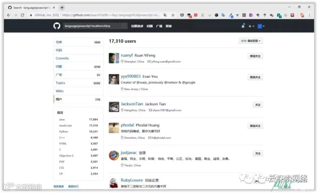This screenshot has width=318, height=193.
Task: Click the yifeng.ruan@gmail.com email link
Action: point(166,61)
